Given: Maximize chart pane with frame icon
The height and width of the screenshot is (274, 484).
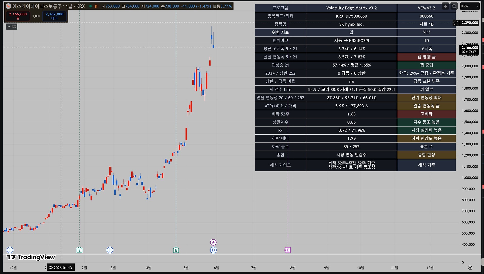Looking at the screenshot, I should pyautogui.click(x=454, y=6).
